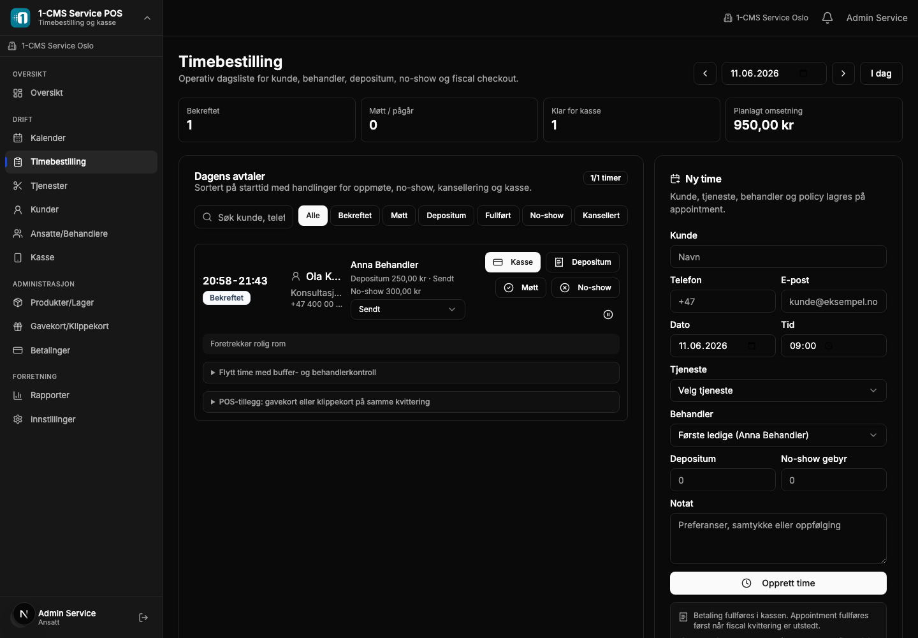The width and height of the screenshot is (918, 638).
Task: Click the Notat text area
Action: coord(778,538)
